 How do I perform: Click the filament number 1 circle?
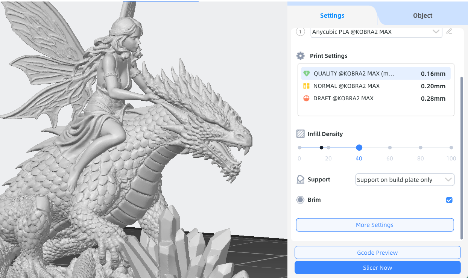pos(300,32)
